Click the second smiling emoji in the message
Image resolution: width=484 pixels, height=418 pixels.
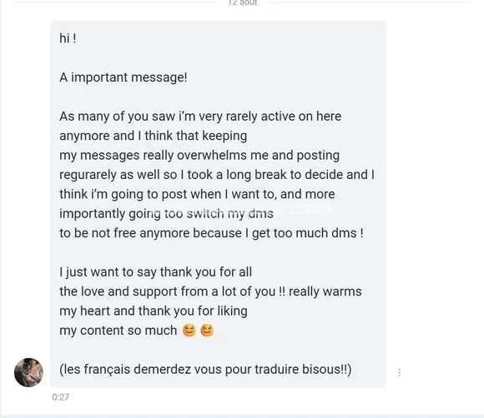[x=207, y=331]
